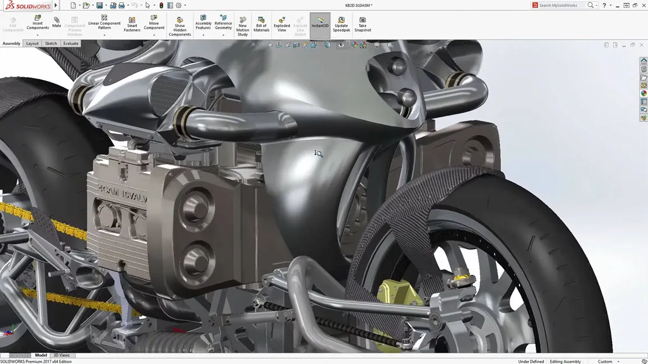This screenshot has width=648, height=364.
Task: Open the 3D Views tab at the bottom
Action: 61,355
